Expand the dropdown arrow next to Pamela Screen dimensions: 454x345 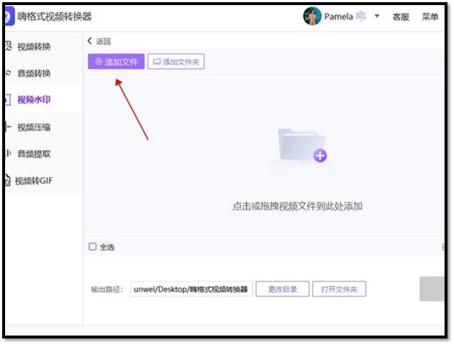tap(377, 16)
